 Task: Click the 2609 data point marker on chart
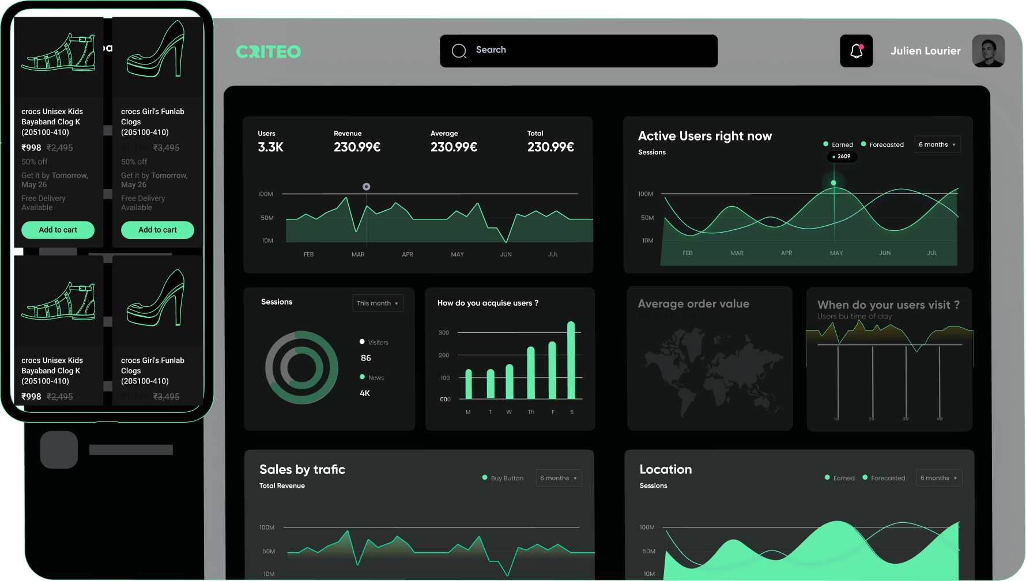pyautogui.click(x=833, y=183)
